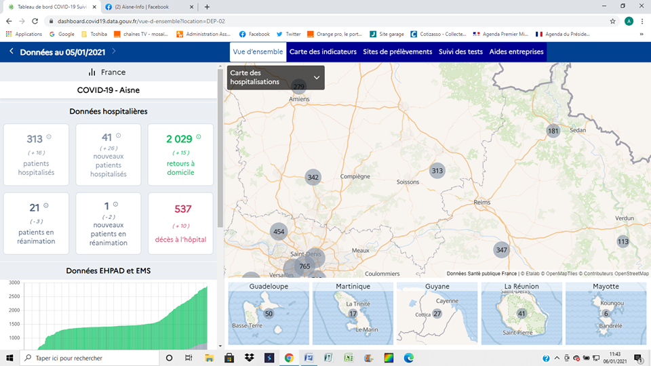Click info icon beside 2 029 retours à domicile
Viewport: 651px width, 366px height.
tap(199, 137)
